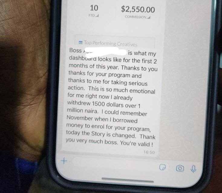
Task: Tap the plus attachment icon
Action: coord(64,161)
